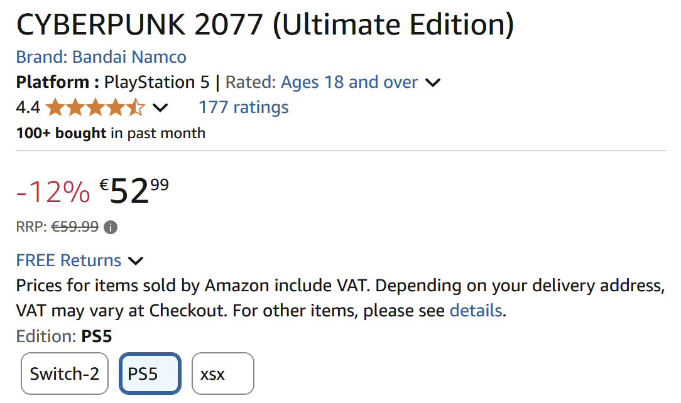Select the Switch-2 edition option
The image size is (681, 403).
(x=65, y=373)
